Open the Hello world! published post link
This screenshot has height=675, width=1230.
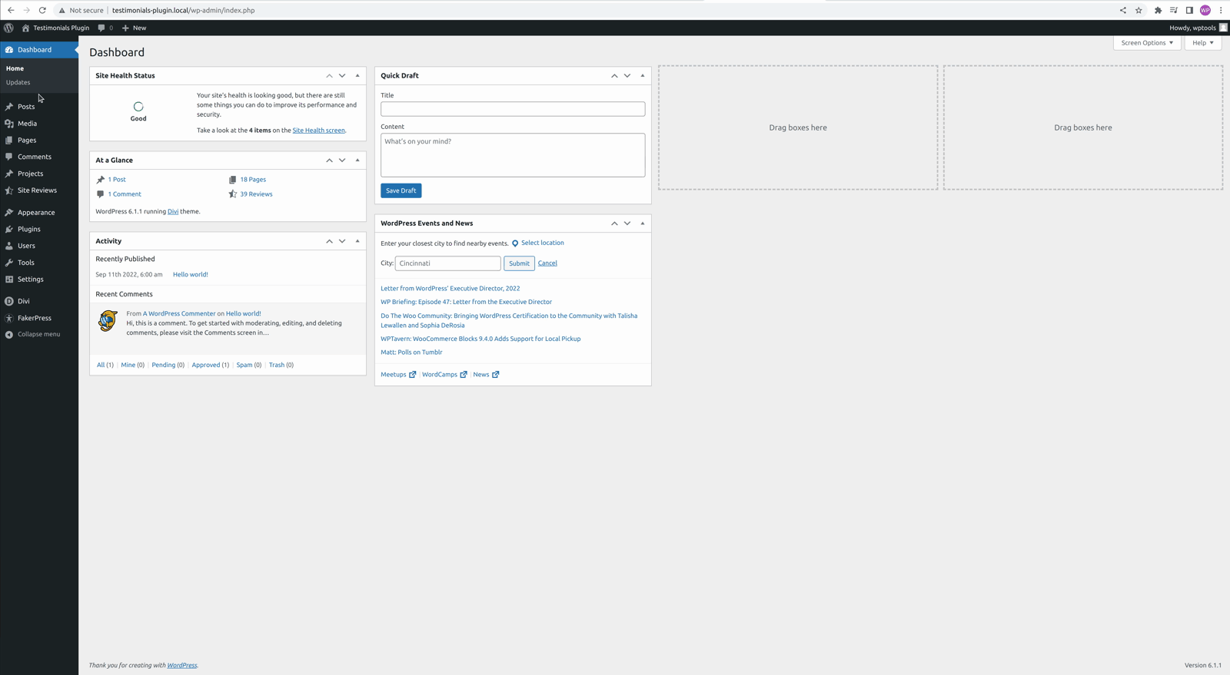pyautogui.click(x=191, y=275)
